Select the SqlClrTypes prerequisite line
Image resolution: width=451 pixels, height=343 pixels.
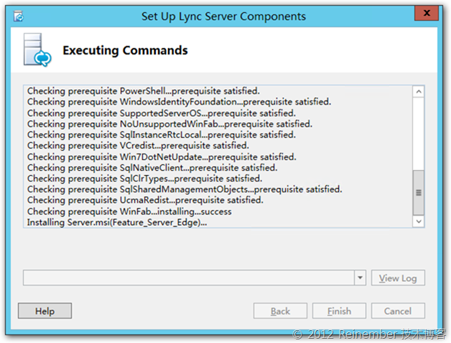144,179
